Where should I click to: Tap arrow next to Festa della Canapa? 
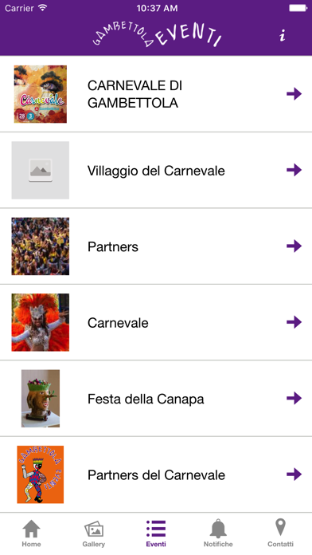point(294,398)
